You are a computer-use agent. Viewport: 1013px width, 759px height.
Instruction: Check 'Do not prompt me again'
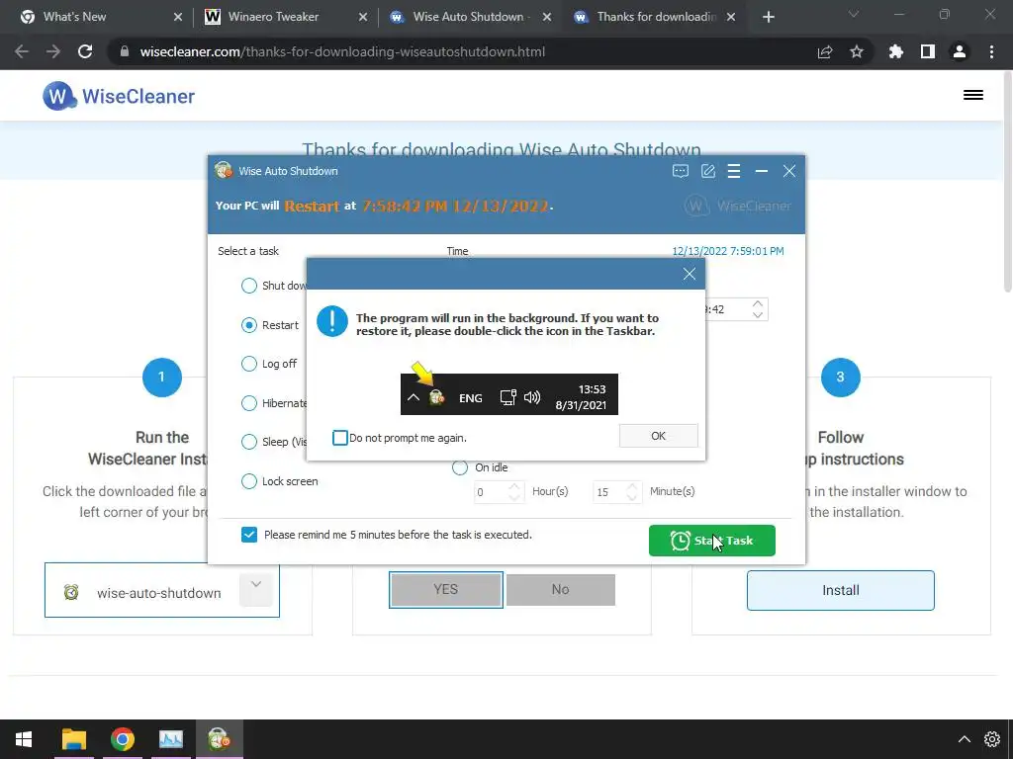340,438
